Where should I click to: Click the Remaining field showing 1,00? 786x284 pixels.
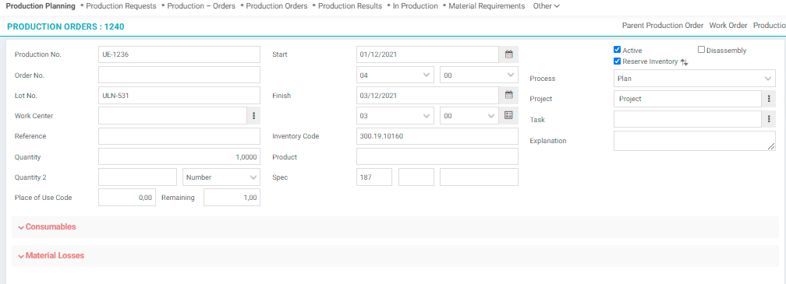232,198
